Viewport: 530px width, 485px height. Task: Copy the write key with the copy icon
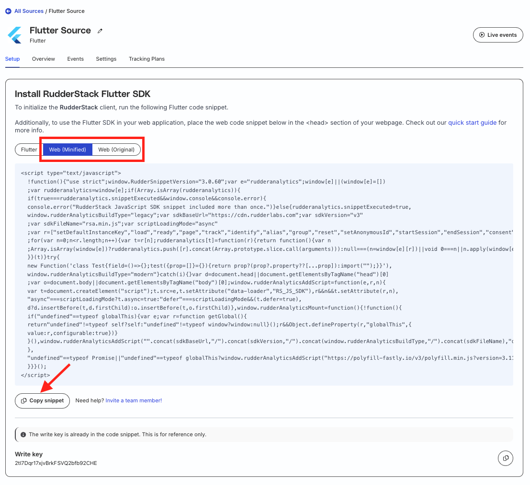[x=505, y=458]
